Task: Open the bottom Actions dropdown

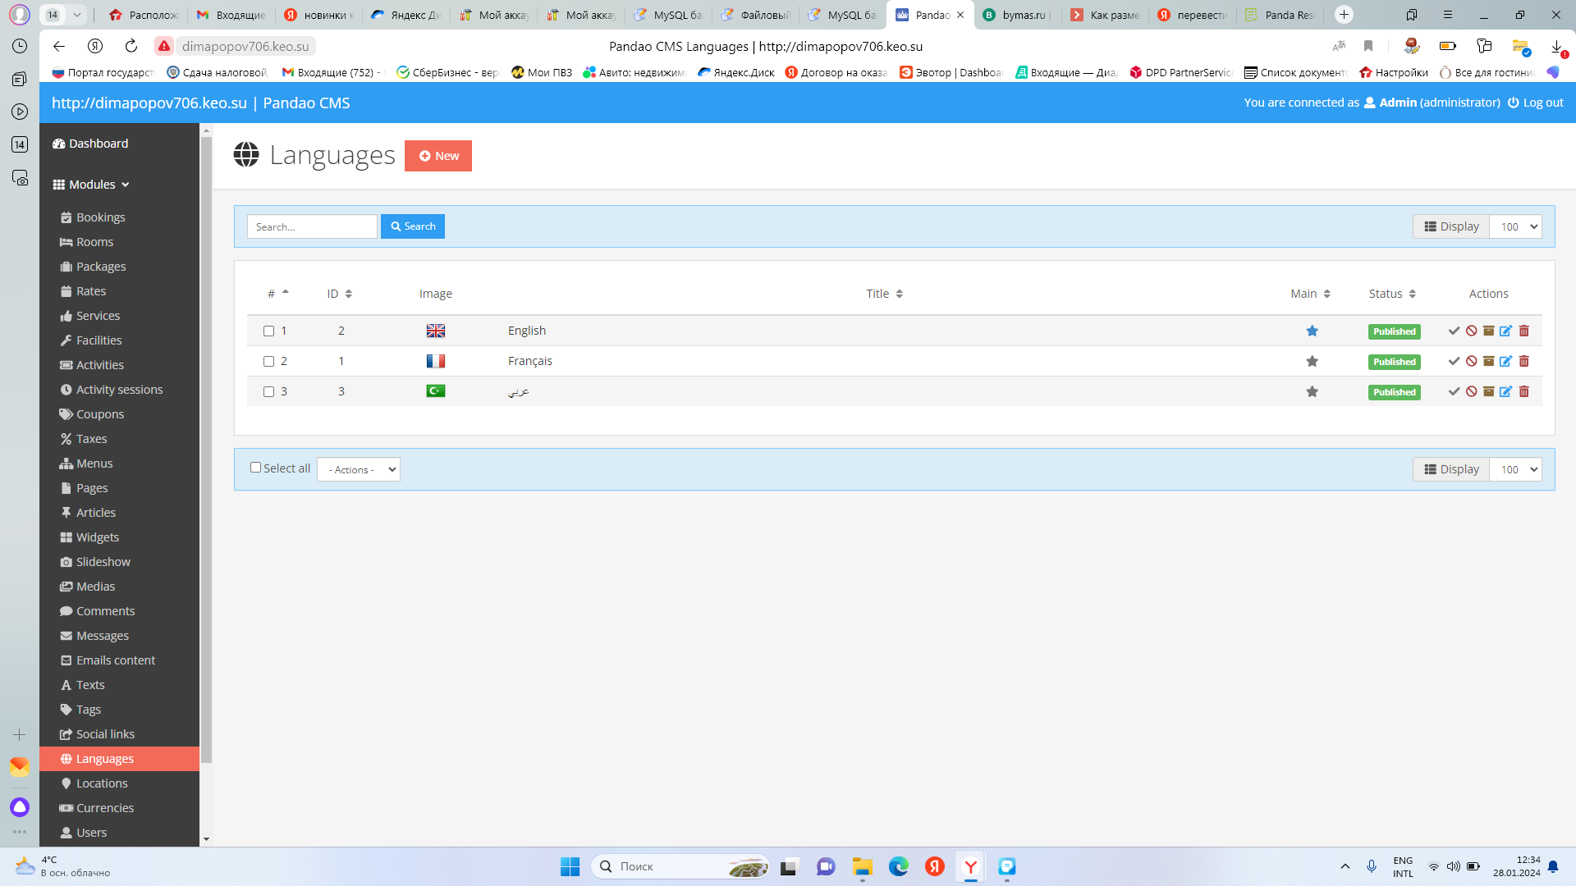Action: coord(359,470)
